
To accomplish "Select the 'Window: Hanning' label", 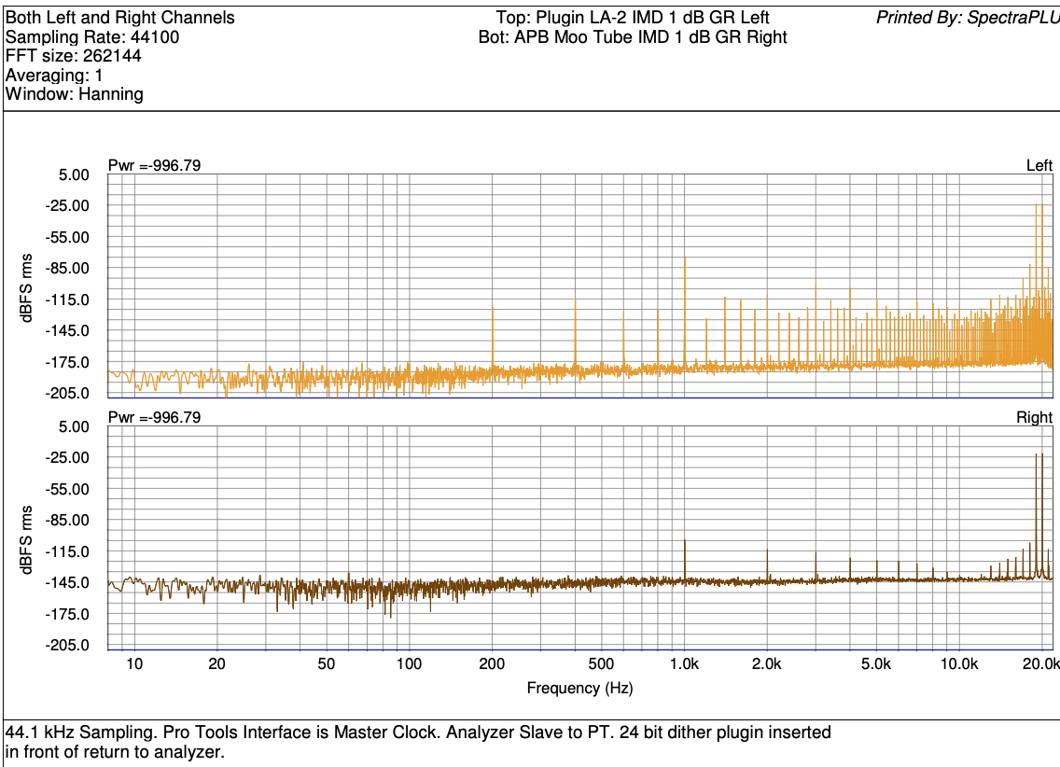I will (75, 94).
